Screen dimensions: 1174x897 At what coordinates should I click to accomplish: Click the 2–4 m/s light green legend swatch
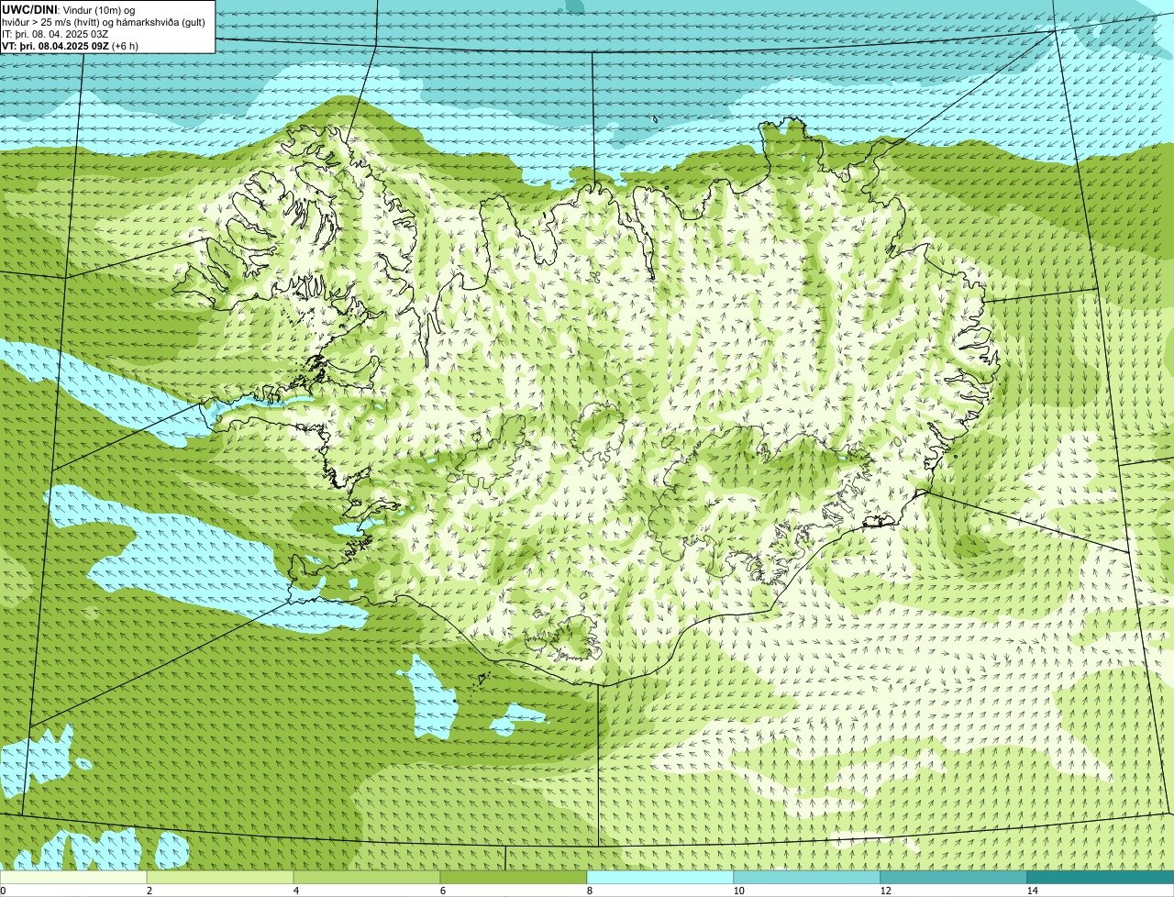[x=220, y=878]
